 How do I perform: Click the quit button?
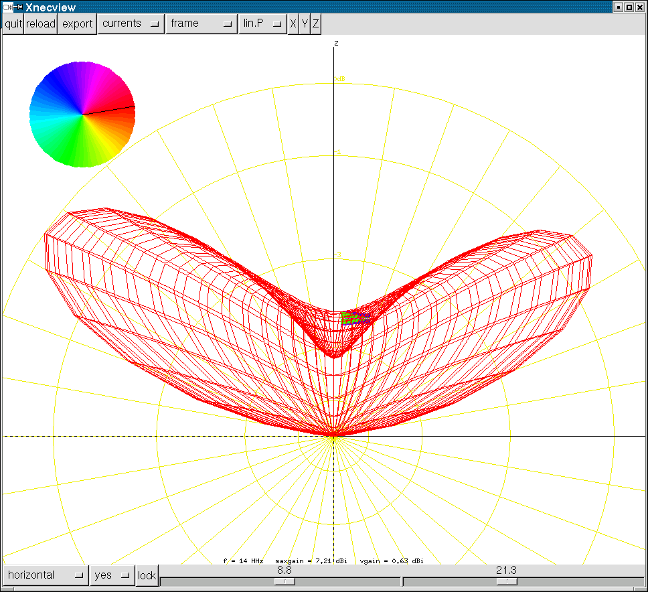13,23
